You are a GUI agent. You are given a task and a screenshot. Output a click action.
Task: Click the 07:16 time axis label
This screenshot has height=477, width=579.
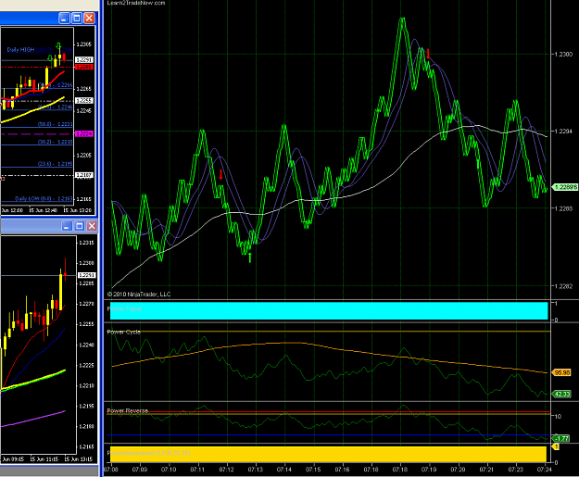tap(342, 470)
